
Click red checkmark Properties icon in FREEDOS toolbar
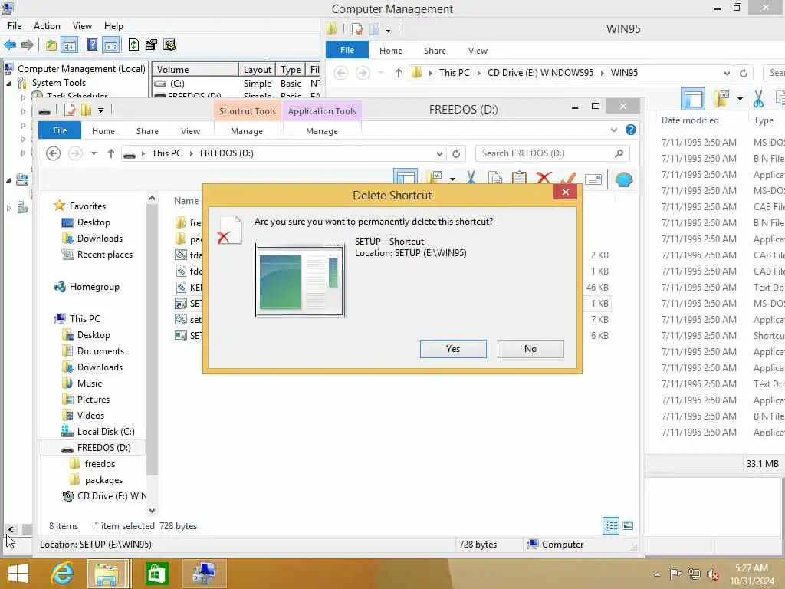[x=568, y=177]
